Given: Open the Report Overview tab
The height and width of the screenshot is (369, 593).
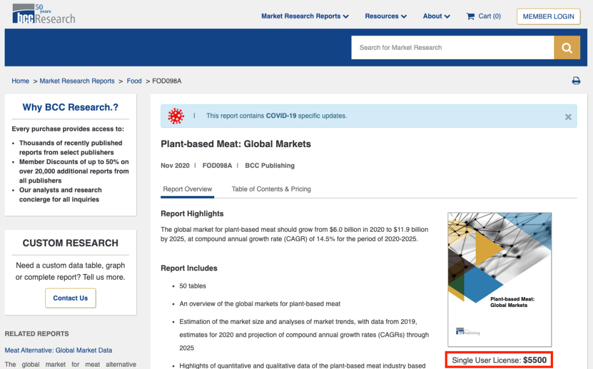Looking at the screenshot, I should [x=188, y=189].
